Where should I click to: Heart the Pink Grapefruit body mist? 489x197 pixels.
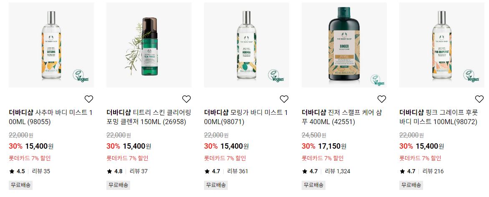[x=479, y=99]
